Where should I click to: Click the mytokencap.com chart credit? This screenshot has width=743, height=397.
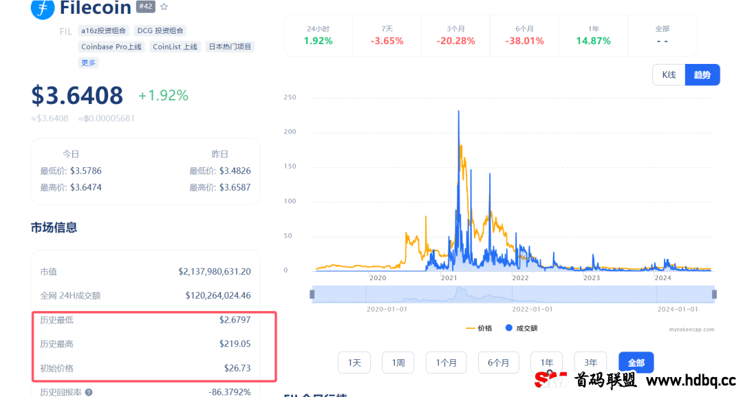tap(691, 330)
